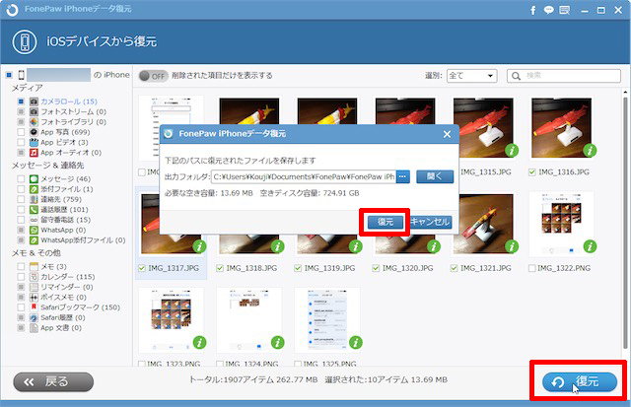This screenshot has width=631, height=407.
Task: Show info for IMG_1322.PNG thumbnail
Action: click(590, 246)
